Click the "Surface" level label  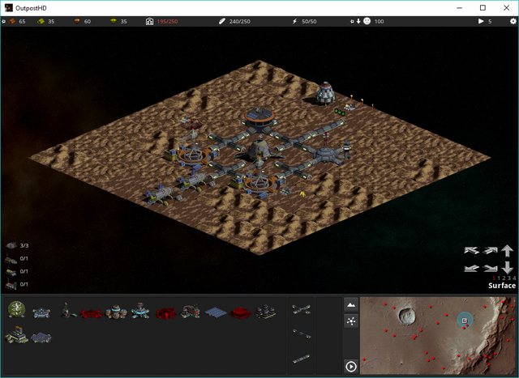pyautogui.click(x=502, y=286)
